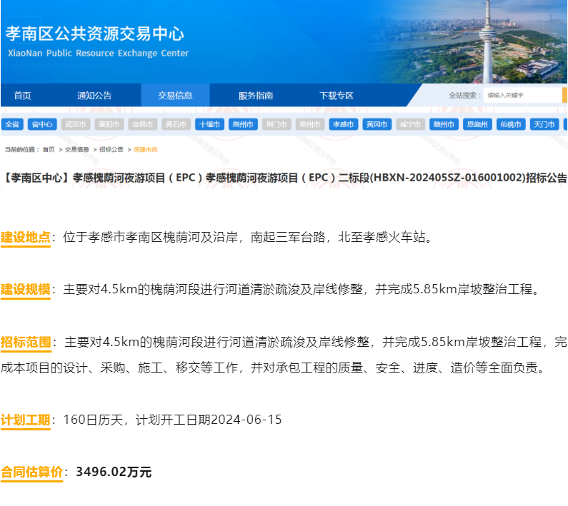Select the 省中心 region button
This screenshot has width=568, height=506.
[x=41, y=124]
